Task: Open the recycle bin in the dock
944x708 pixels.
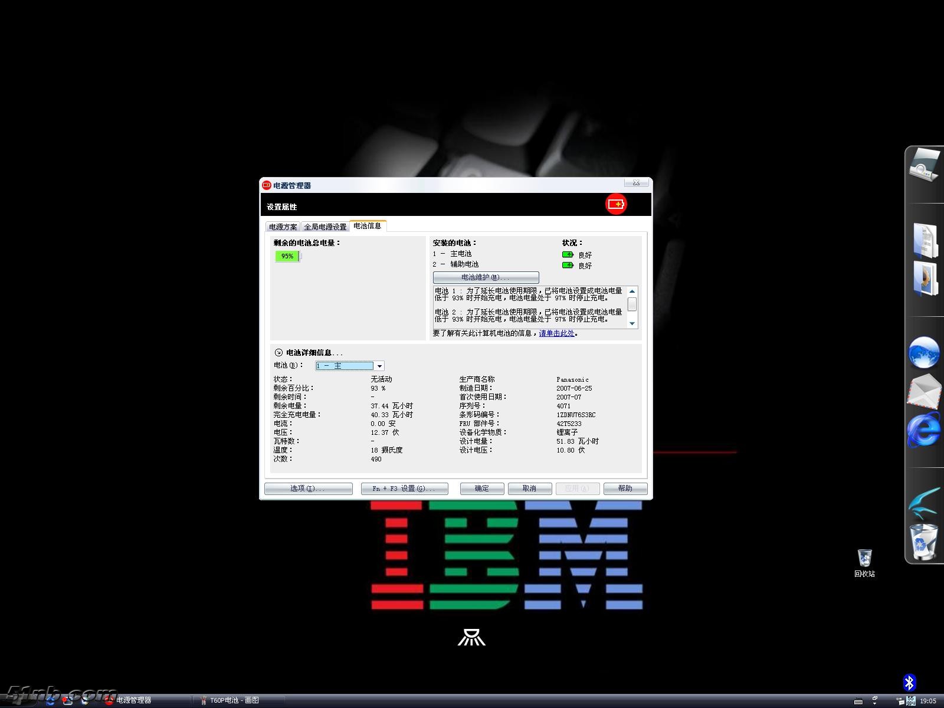Action: point(923,541)
